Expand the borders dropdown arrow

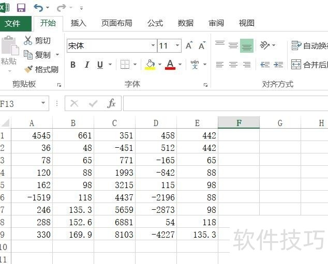click(x=135, y=65)
